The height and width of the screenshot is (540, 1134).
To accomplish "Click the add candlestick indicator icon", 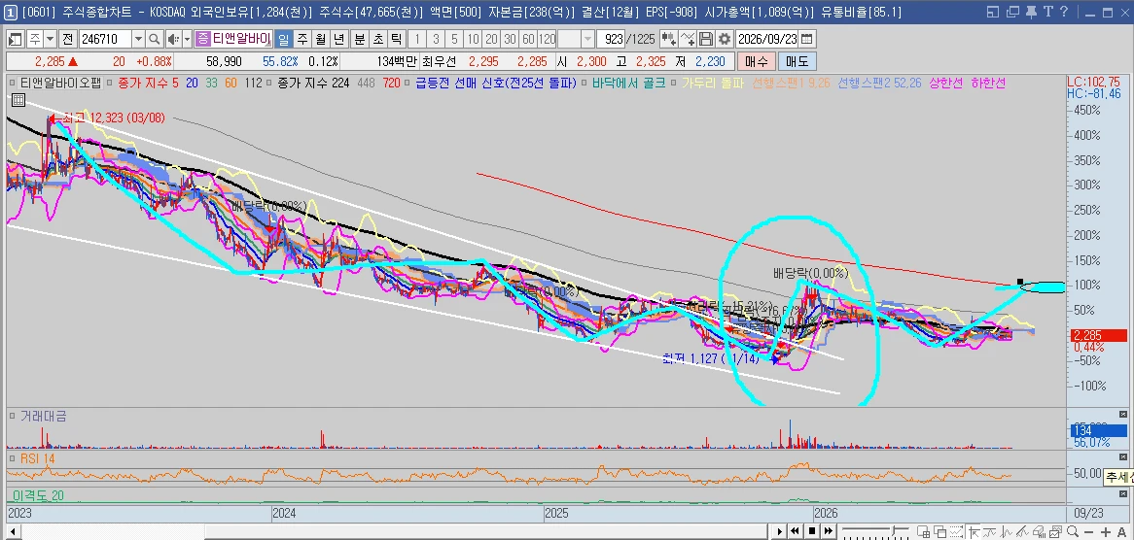I will click(x=669, y=39).
